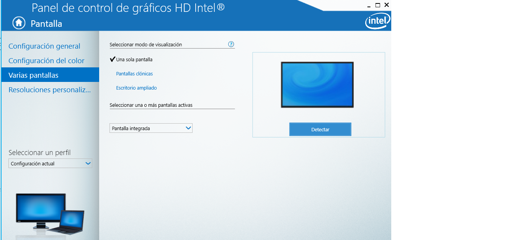Go to the home screen icon
Image resolution: width=513 pixels, height=240 pixels.
coord(19,23)
